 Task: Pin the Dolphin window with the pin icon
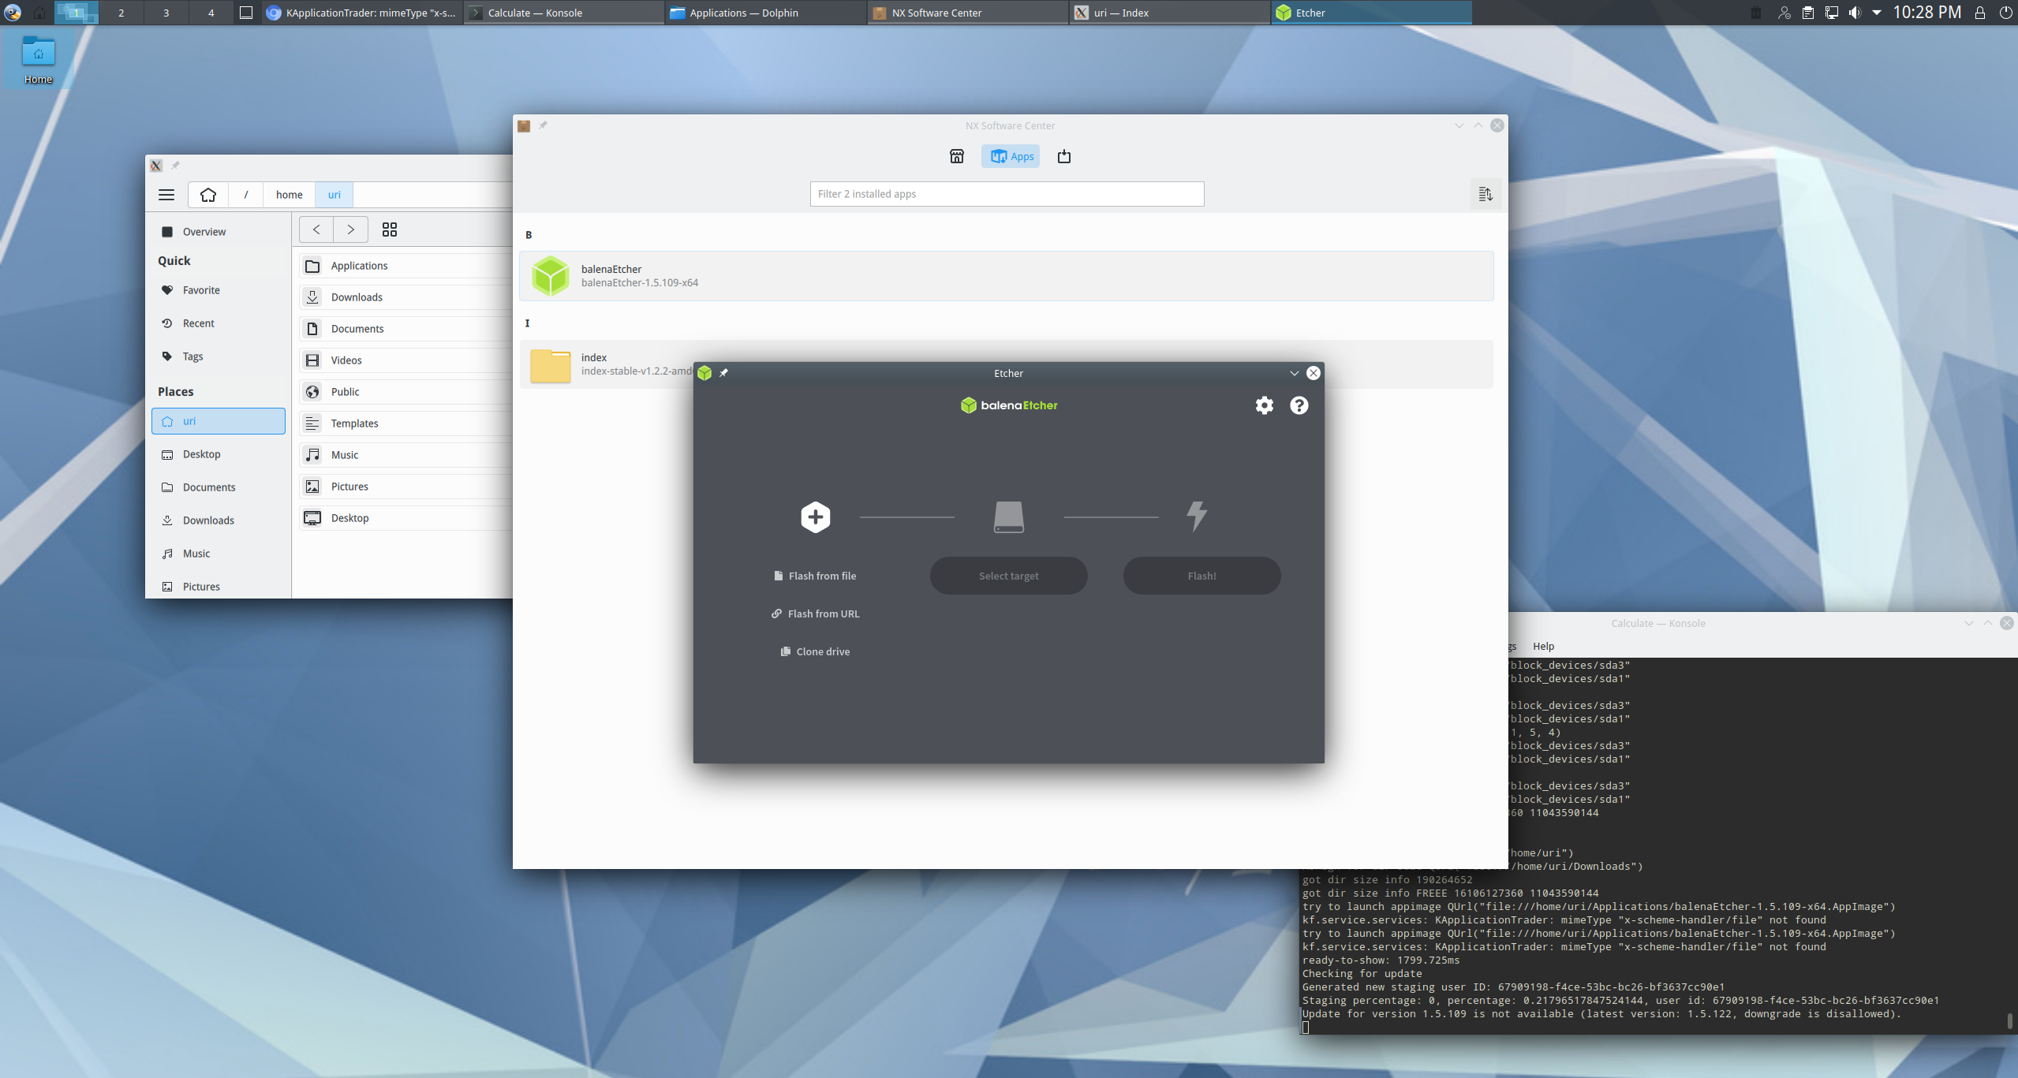pos(175,165)
